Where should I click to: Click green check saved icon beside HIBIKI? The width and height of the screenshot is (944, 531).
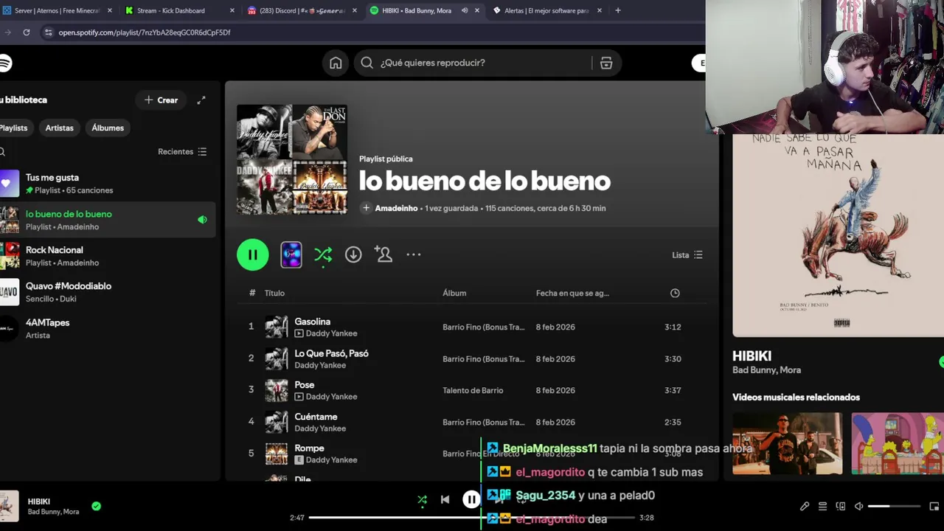point(96,506)
